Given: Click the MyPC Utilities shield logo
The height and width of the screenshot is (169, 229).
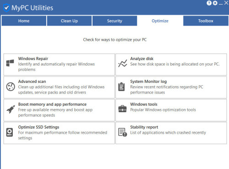Looking at the screenshot, I should click(6, 8).
